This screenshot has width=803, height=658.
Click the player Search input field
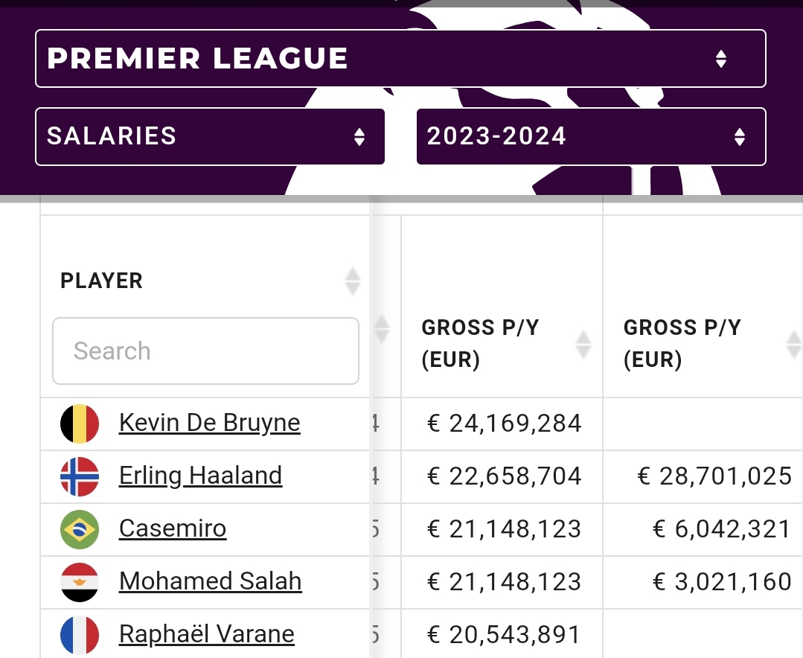click(205, 351)
